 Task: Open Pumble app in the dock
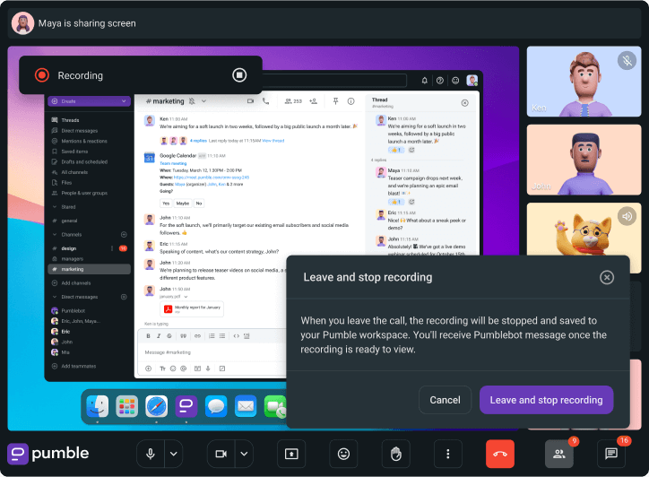[186, 406]
